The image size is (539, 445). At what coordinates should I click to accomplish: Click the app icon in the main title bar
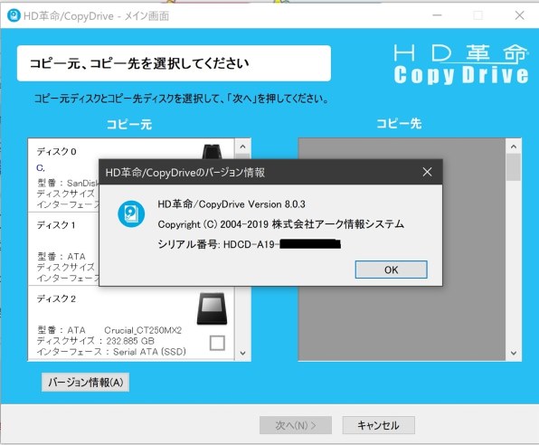pyautogui.click(x=14, y=15)
